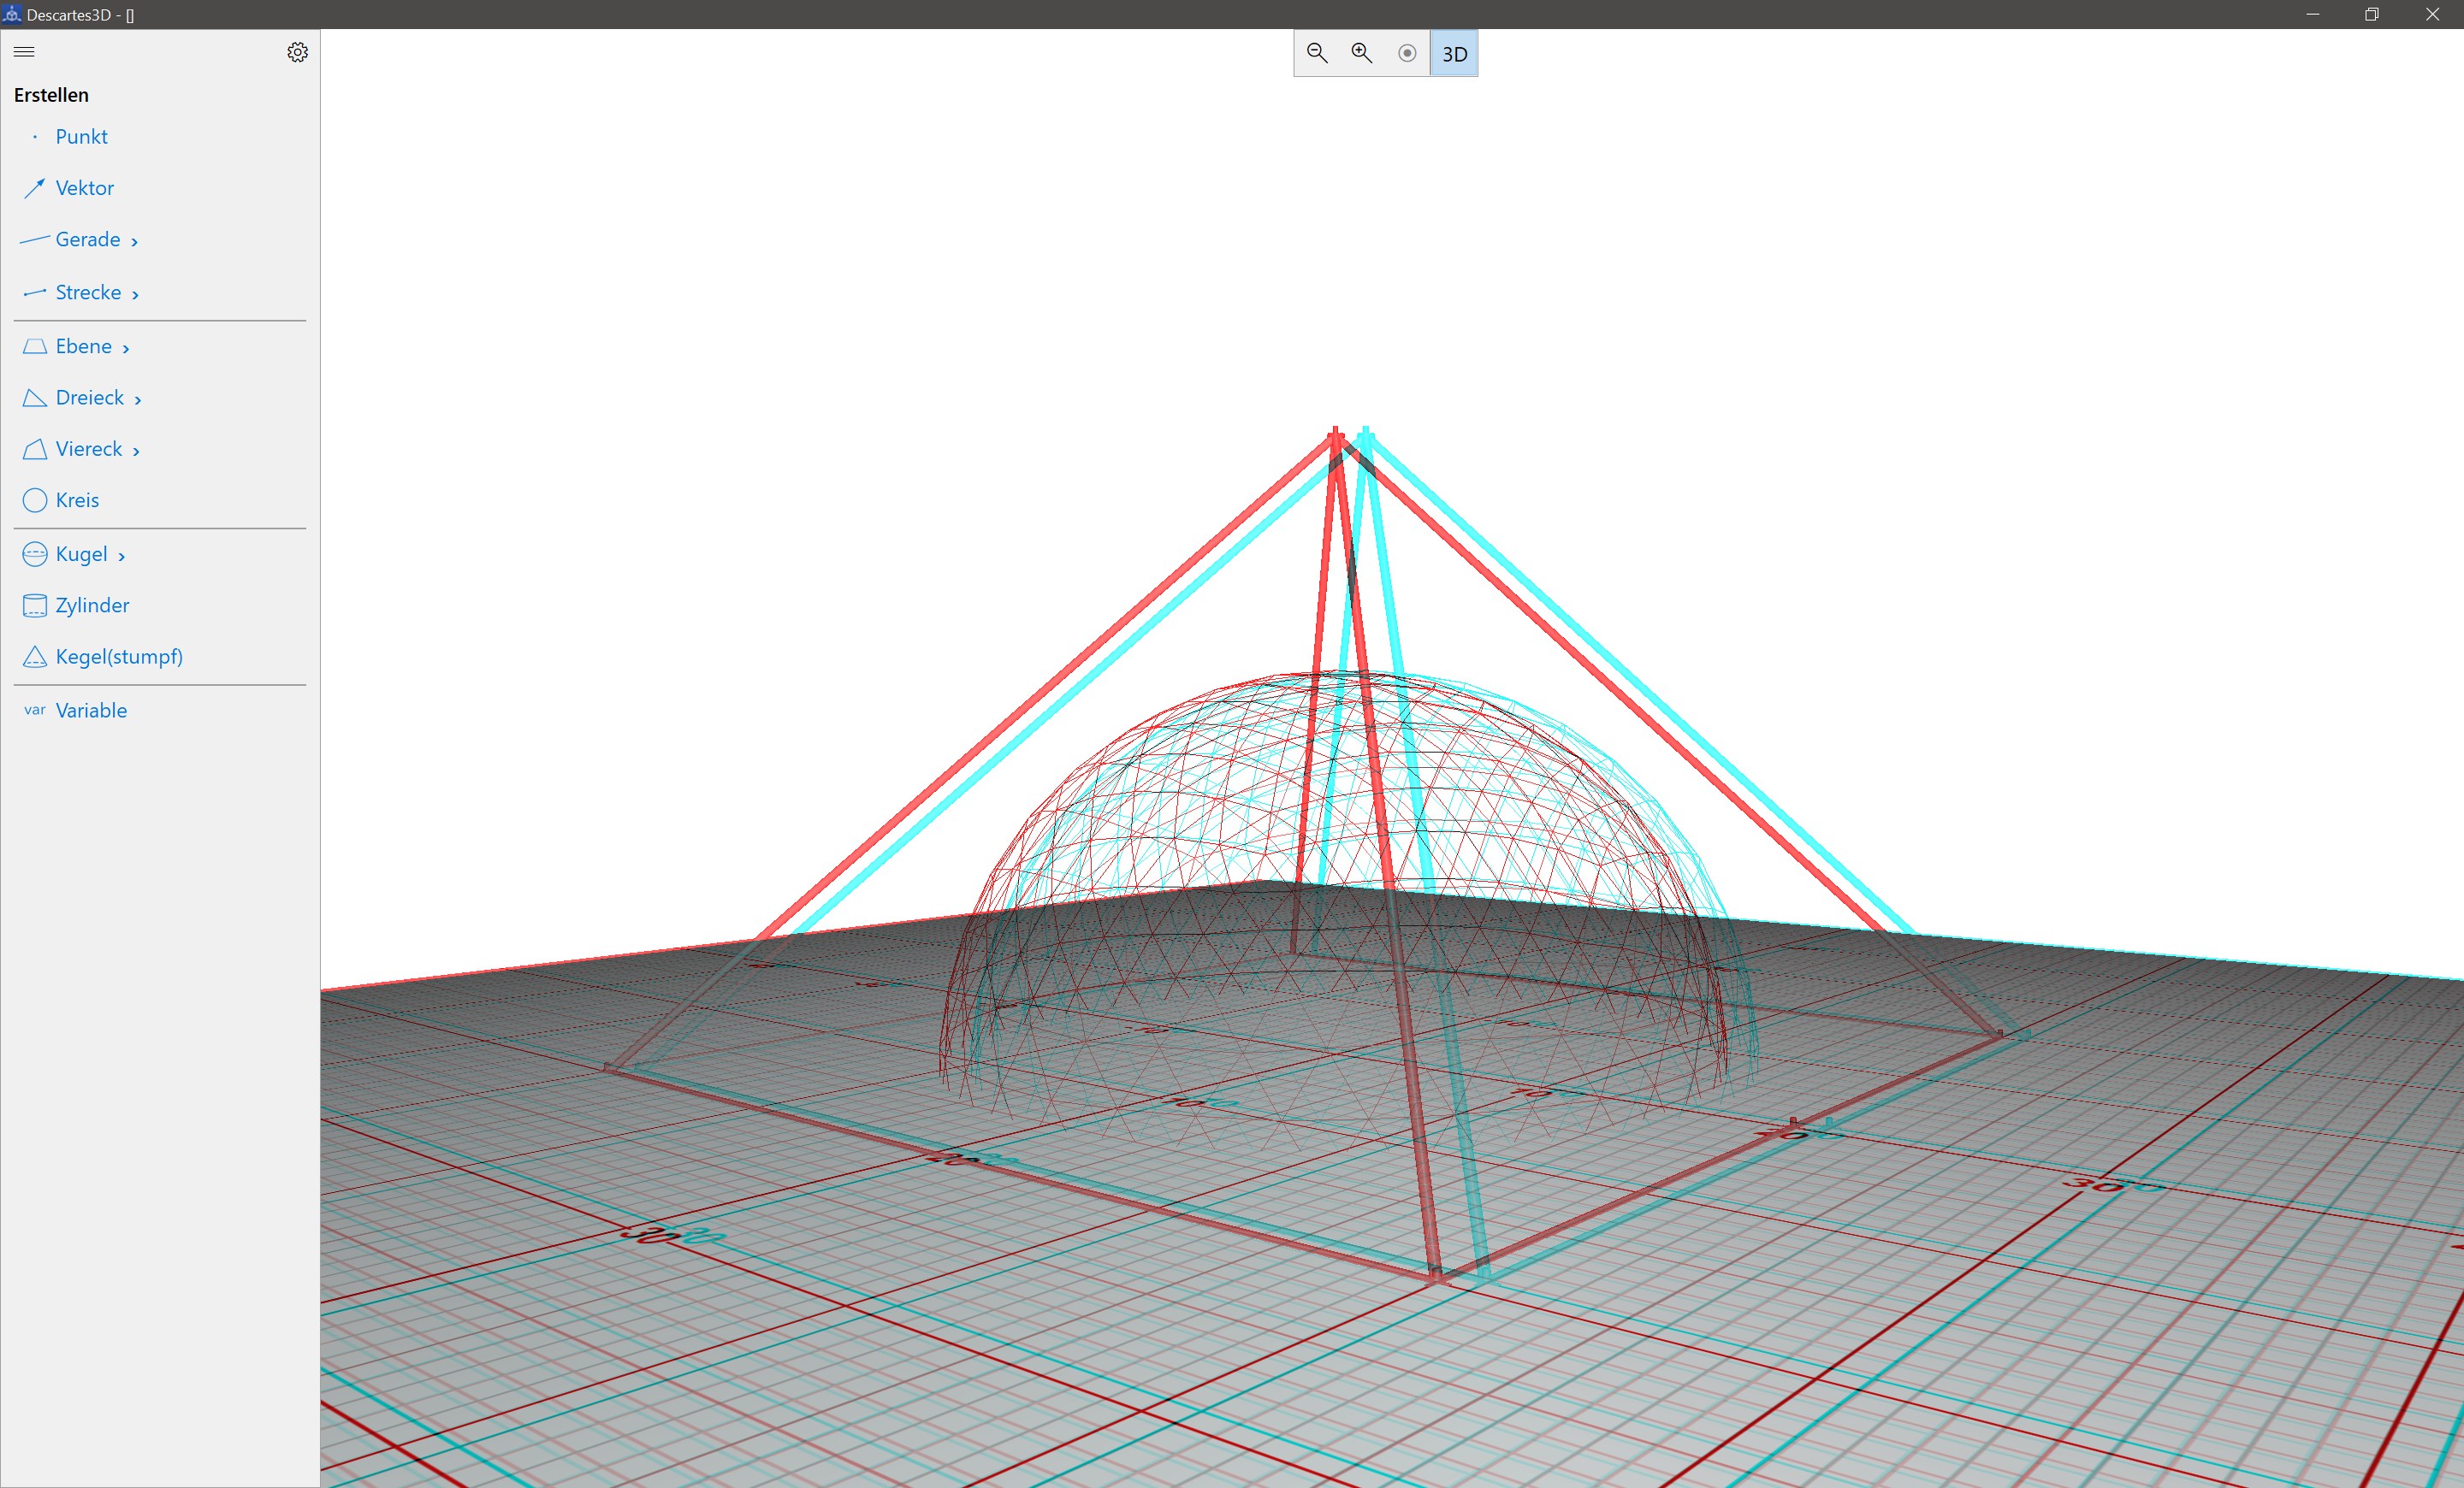Viewport: 2464px width, 1488px height.
Task: Open the Ebene menu item
Action: point(84,345)
